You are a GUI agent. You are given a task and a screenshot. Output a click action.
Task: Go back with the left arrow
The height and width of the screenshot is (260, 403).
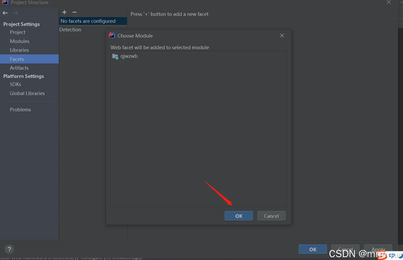[x=5, y=13]
